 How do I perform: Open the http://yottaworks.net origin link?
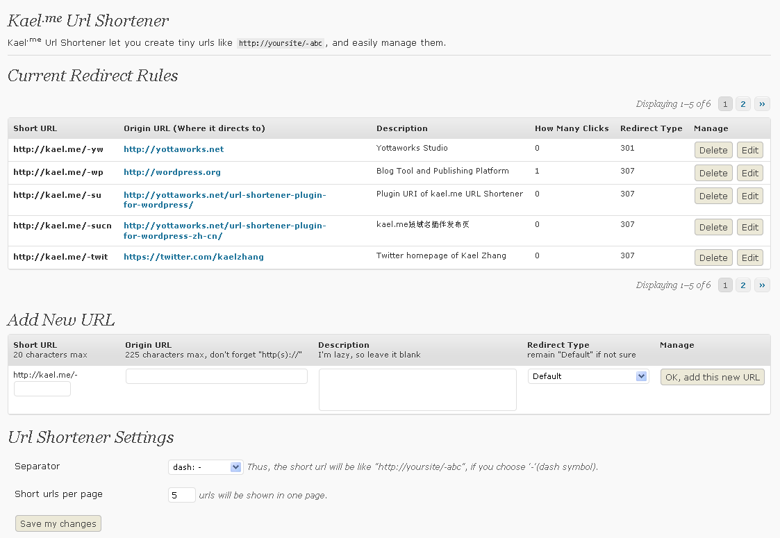point(174,149)
